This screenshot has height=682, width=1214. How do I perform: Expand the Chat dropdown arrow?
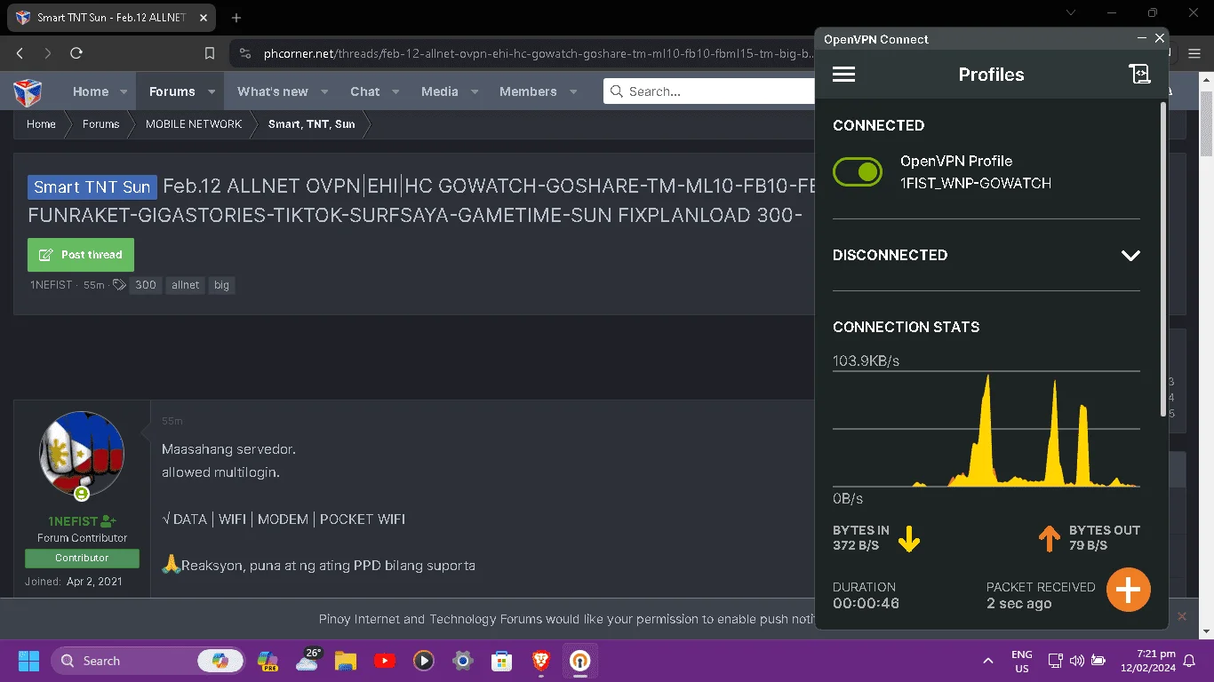(395, 91)
